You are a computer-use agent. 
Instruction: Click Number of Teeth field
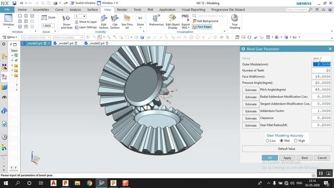321,70
